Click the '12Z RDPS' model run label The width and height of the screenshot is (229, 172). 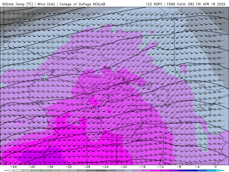click(x=154, y=4)
